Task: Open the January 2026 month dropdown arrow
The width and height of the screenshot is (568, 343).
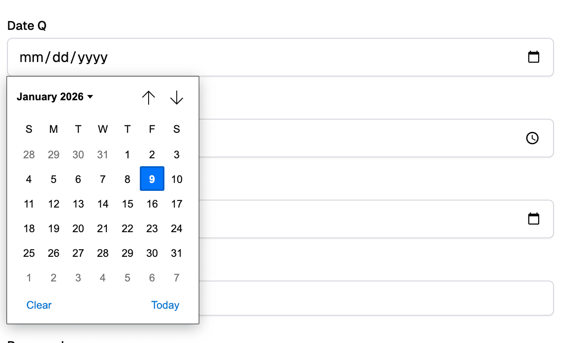Action: [91, 97]
